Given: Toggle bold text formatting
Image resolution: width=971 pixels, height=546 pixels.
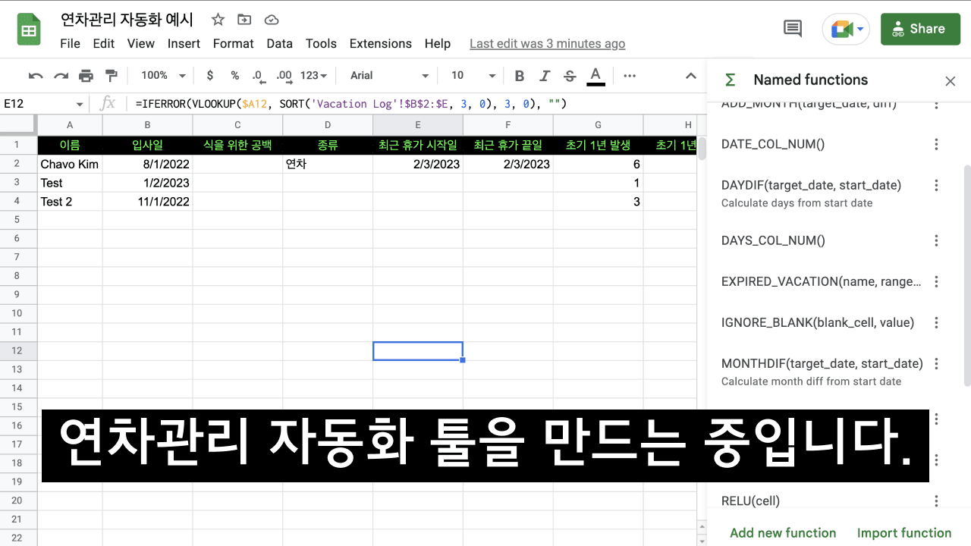Looking at the screenshot, I should click(520, 76).
